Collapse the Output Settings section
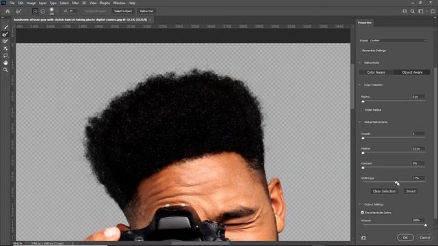 click(360, 204)
